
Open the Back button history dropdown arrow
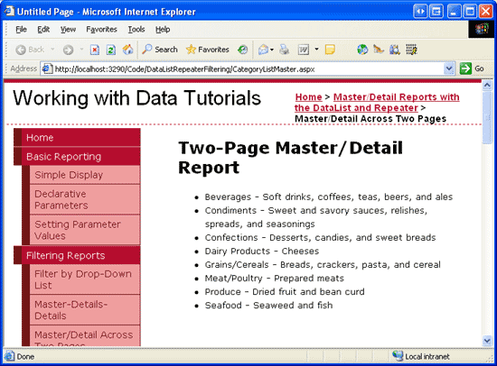52,50
